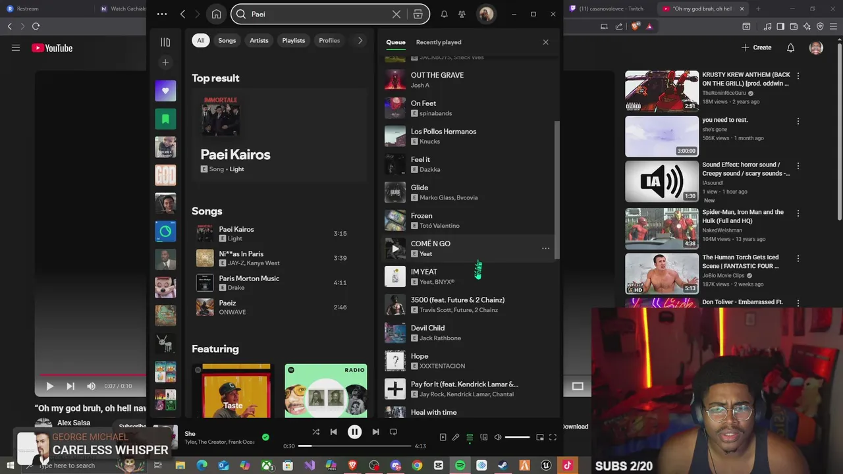Play Ni**as In Paris song row
843x474 pixels.
click(279, 258)
